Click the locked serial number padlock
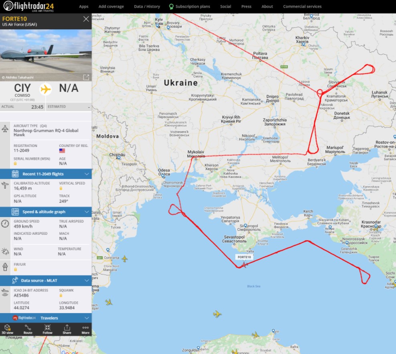 15,164
